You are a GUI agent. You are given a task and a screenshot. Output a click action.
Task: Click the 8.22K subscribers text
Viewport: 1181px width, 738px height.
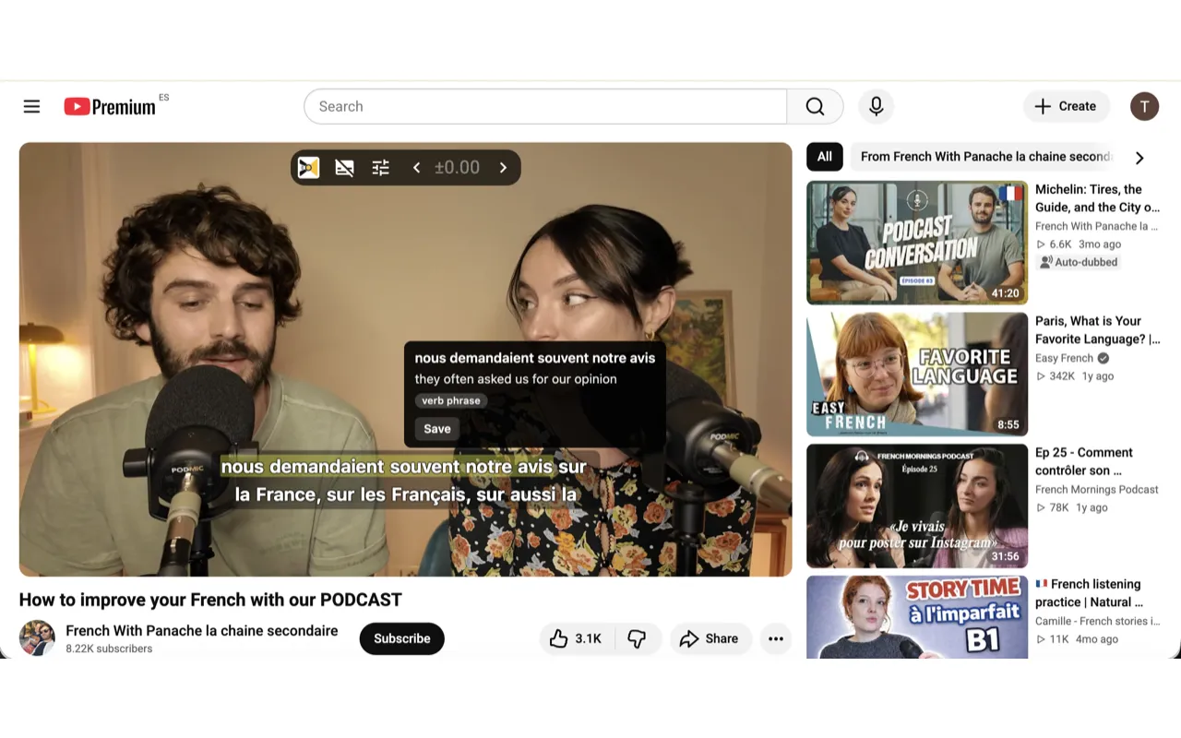pos(109,649)
